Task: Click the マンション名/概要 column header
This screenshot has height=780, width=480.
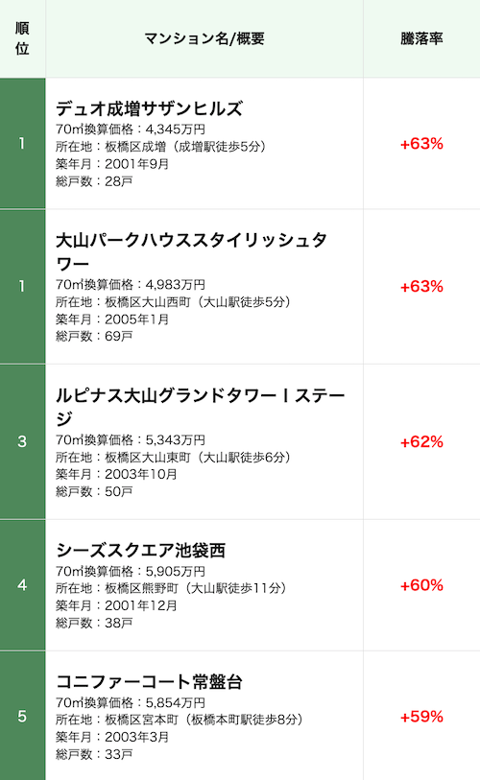Action: click(x=204, y=38)
